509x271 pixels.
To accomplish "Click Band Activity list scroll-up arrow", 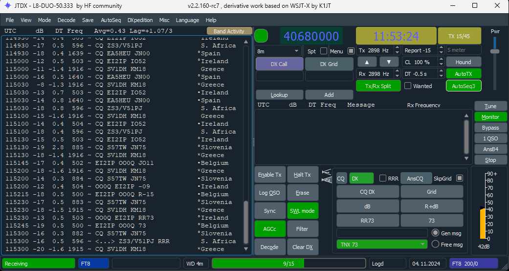I will 246,42.
